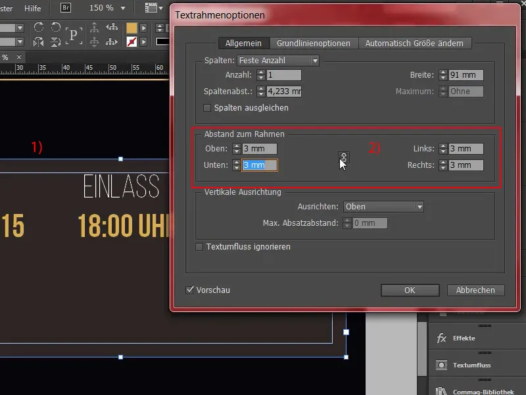This screenshot has width=526, height=395.
Task: Rotate selection 90° counter-clockwise
Action: pyautogui.click(x=55, y=27)
